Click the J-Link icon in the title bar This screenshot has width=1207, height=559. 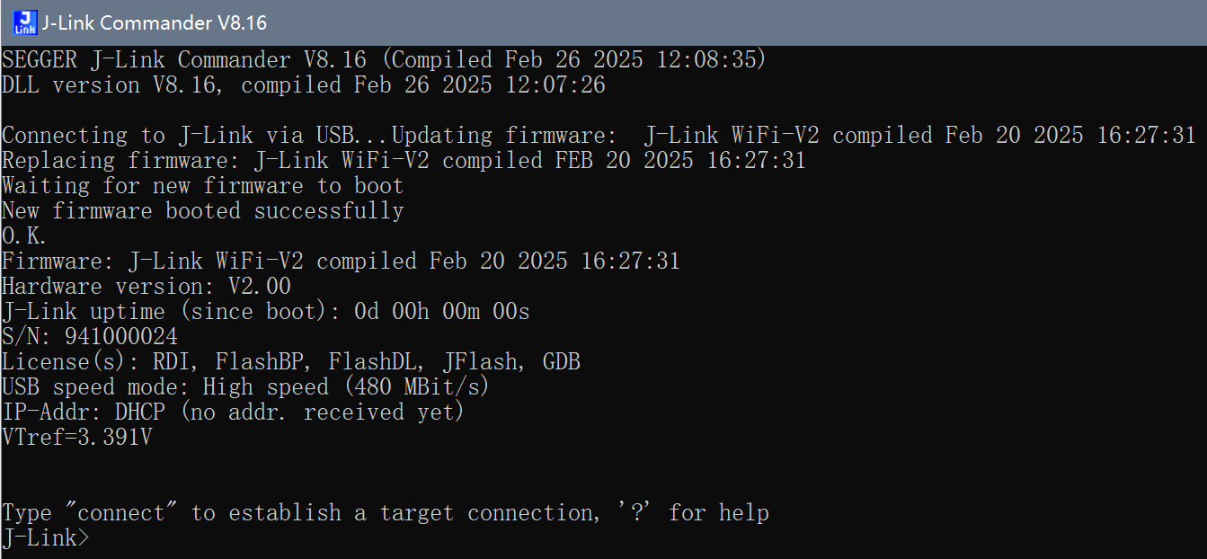click(25, 22)
